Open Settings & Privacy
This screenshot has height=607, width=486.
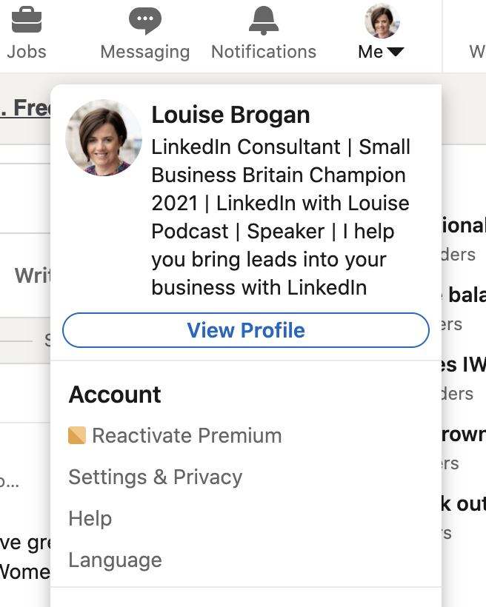click(156, 477)
